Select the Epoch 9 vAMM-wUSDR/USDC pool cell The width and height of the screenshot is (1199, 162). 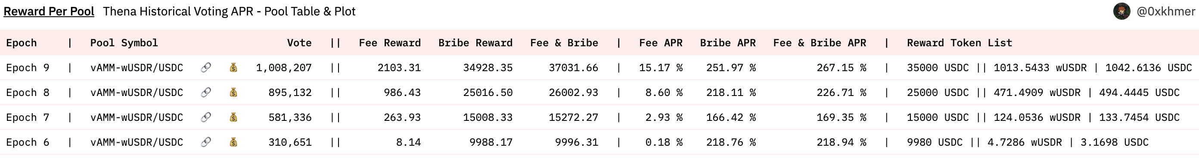pos(137,68)
